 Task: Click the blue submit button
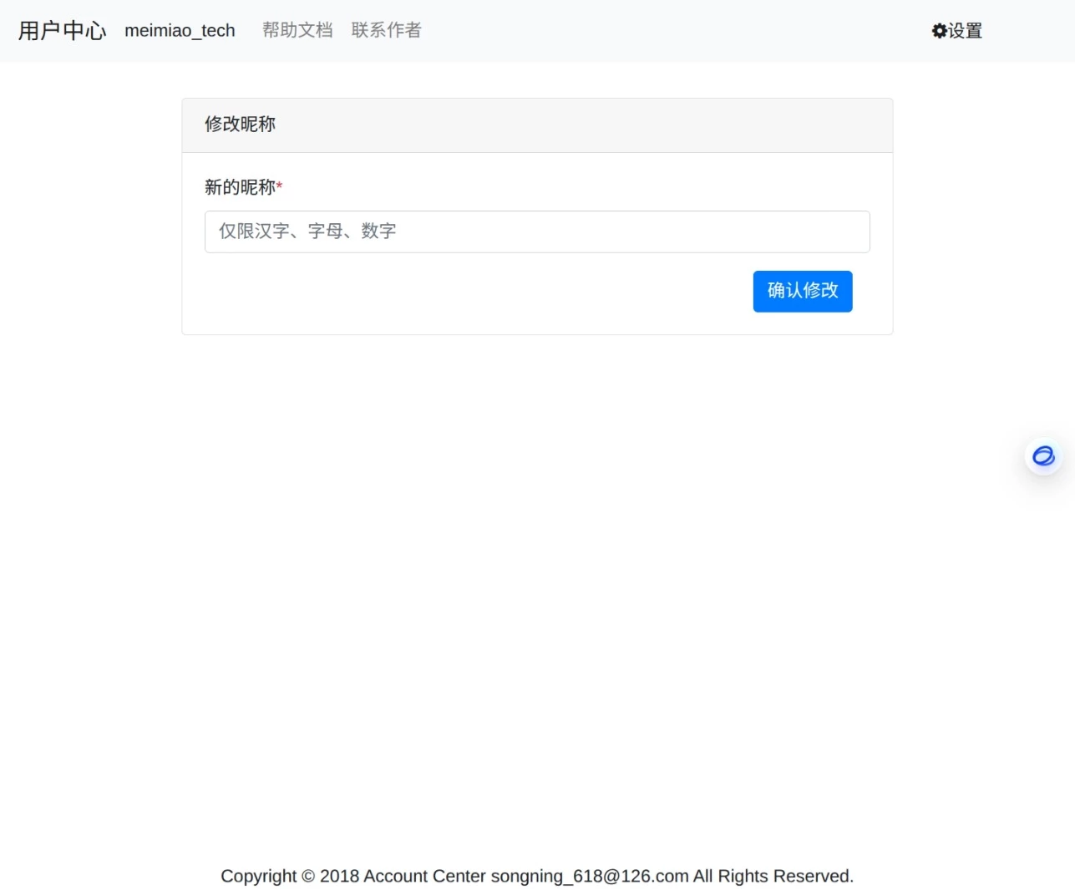click(801, 291)
